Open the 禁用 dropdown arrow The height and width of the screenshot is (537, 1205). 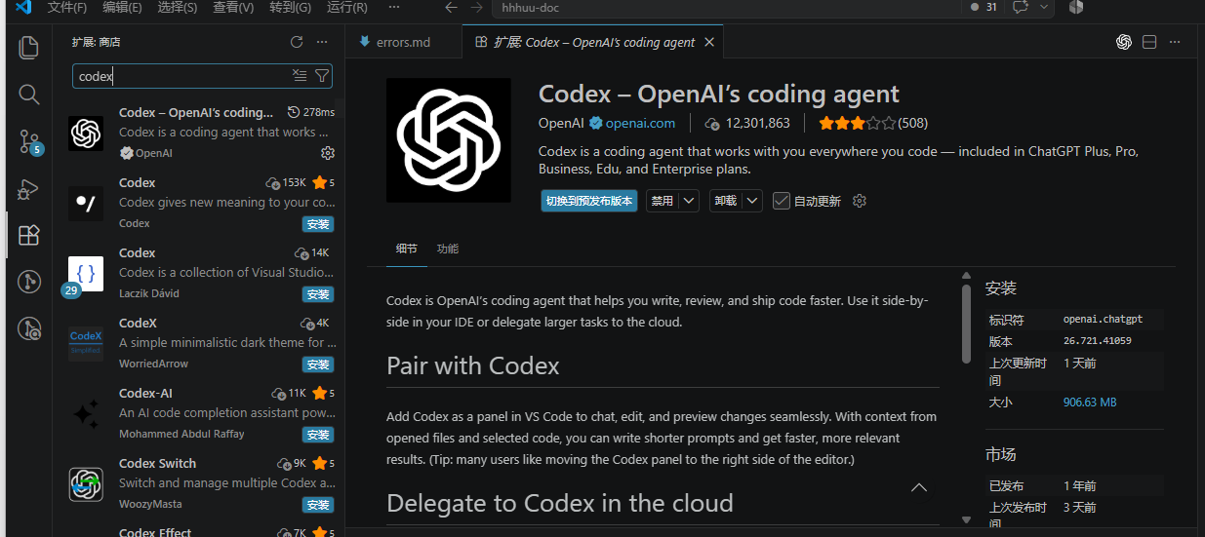(x=689, y=201)
